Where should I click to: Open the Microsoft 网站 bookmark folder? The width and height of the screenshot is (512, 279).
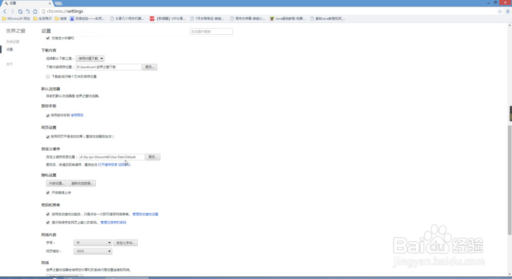(x=16, y=18)
